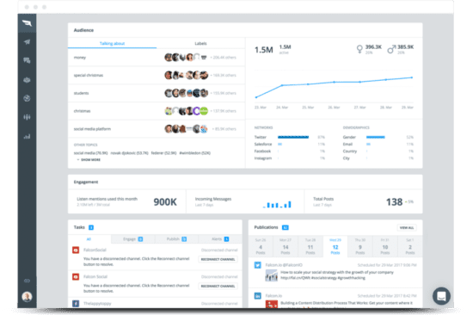473x315 pixels.
Task: Open the Publish paper-plane icon in the sidebar
Action: pyautogui.click(x=27, y=42)
